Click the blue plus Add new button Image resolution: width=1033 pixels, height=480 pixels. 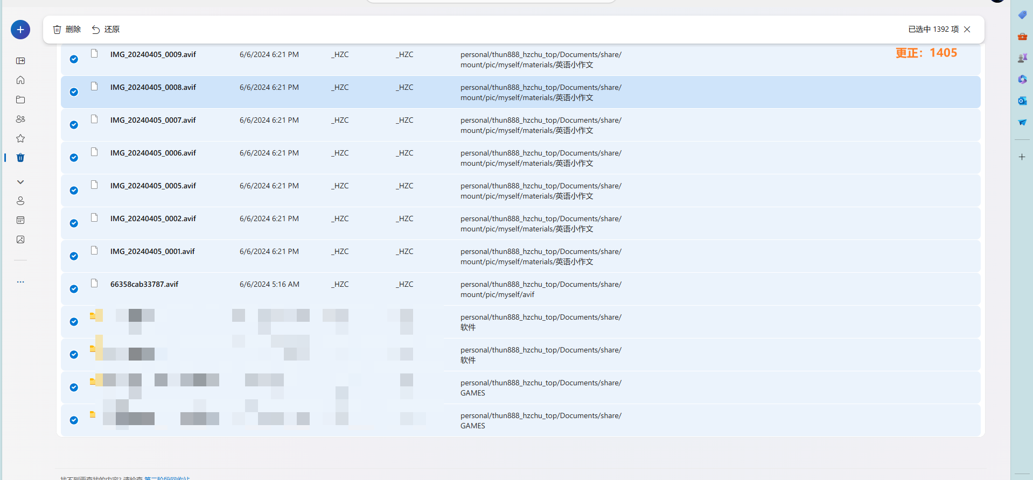[20, 30]
